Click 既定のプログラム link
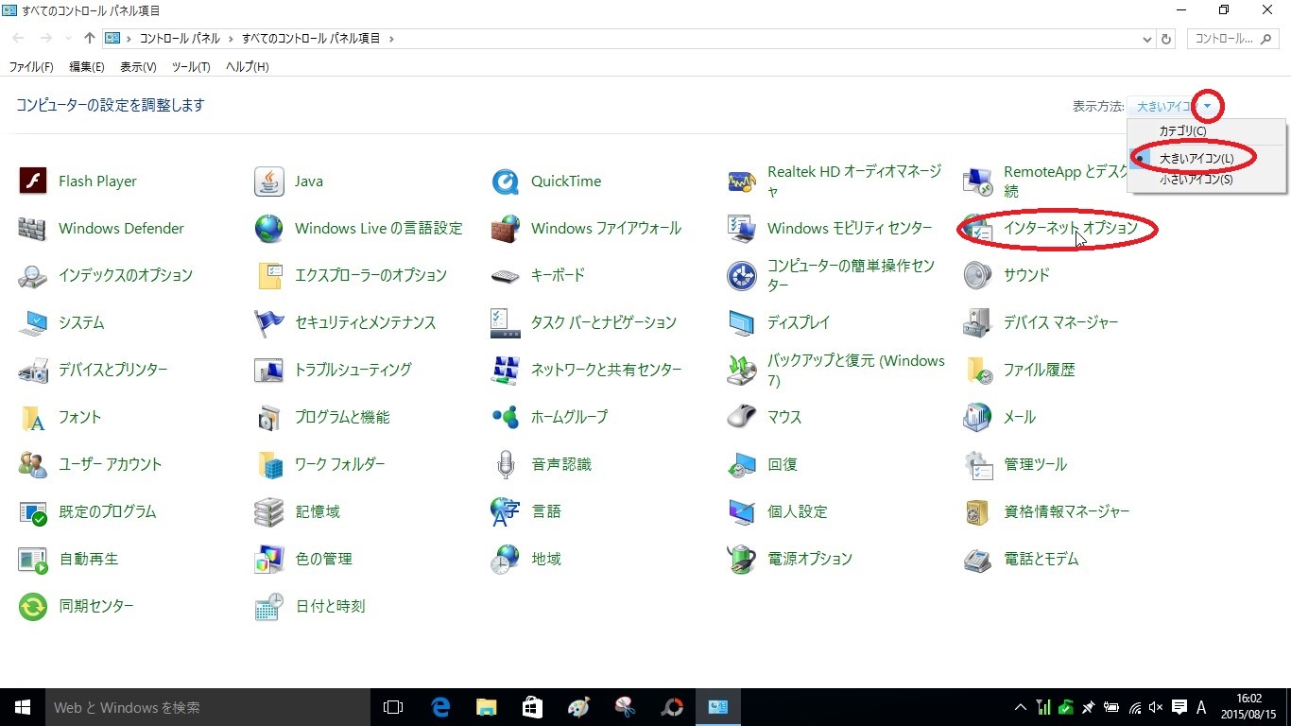This screenshot has height=726, width=1291. 107,511
